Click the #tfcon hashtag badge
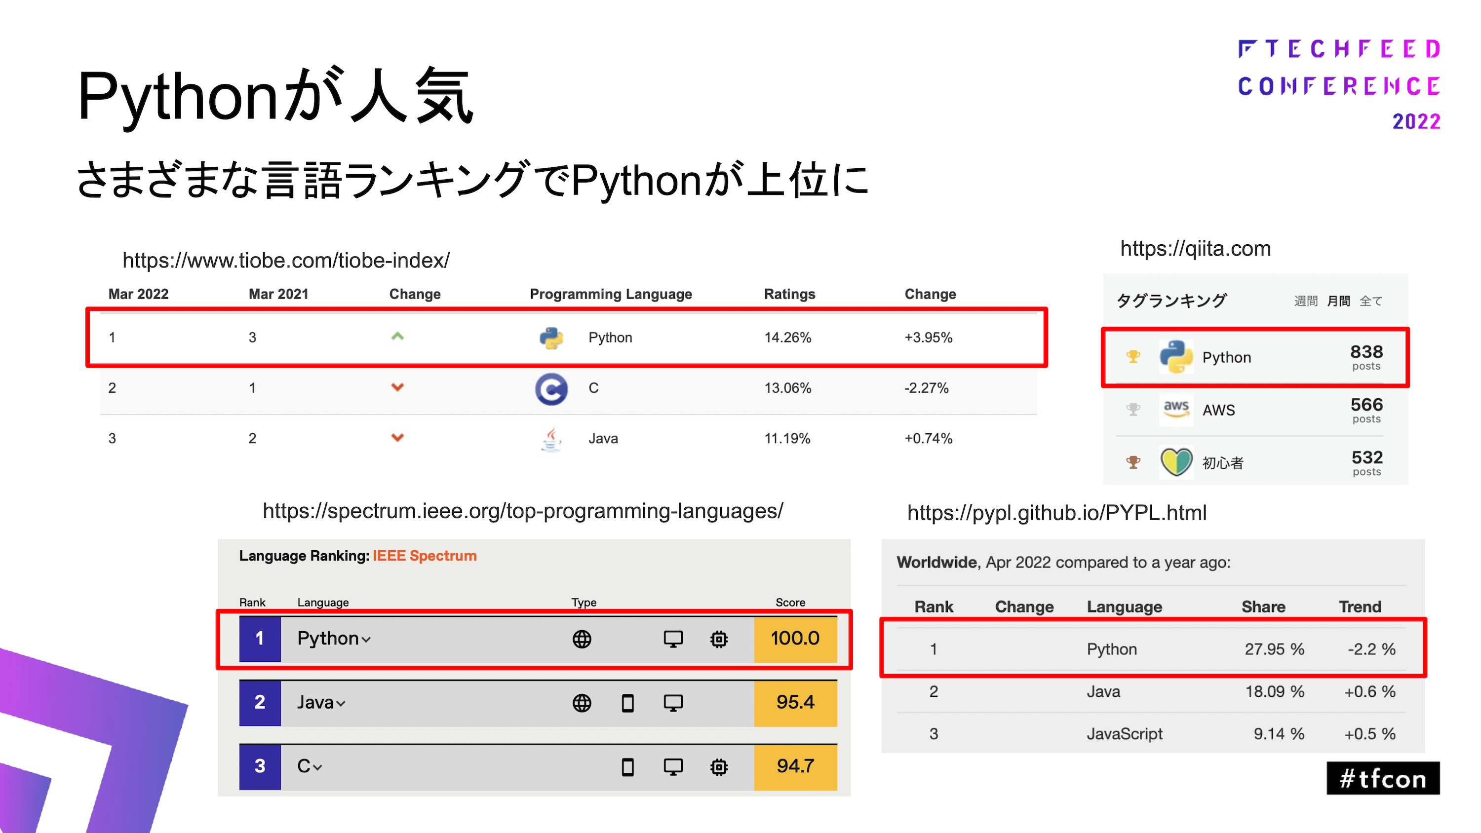This screenshot has height=833, width=1481. coord(1383,778)
